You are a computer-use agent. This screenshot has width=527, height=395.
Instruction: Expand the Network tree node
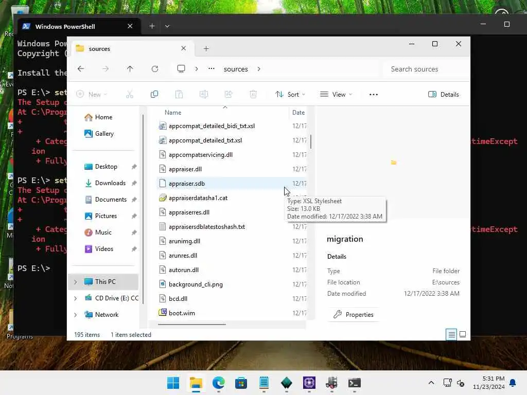(x=76, y=315)
